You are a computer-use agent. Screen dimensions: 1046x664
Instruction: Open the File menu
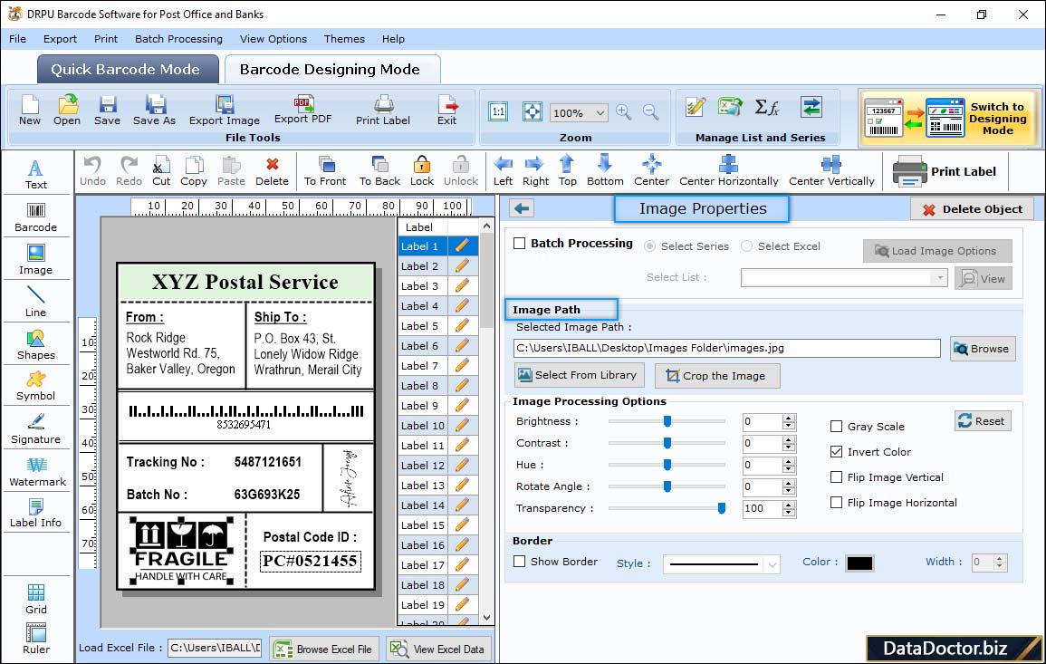[17, 39]
